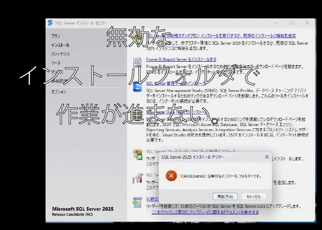Click Microsoft SQL Server 2025 product label
The width and height of the screenshot is (322, 230).
[82, 209]
